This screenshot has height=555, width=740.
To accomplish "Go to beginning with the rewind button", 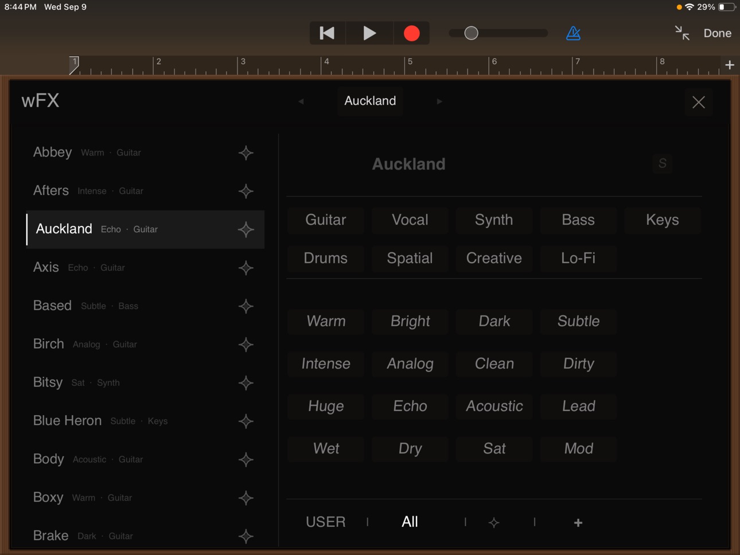I will 328,33.
